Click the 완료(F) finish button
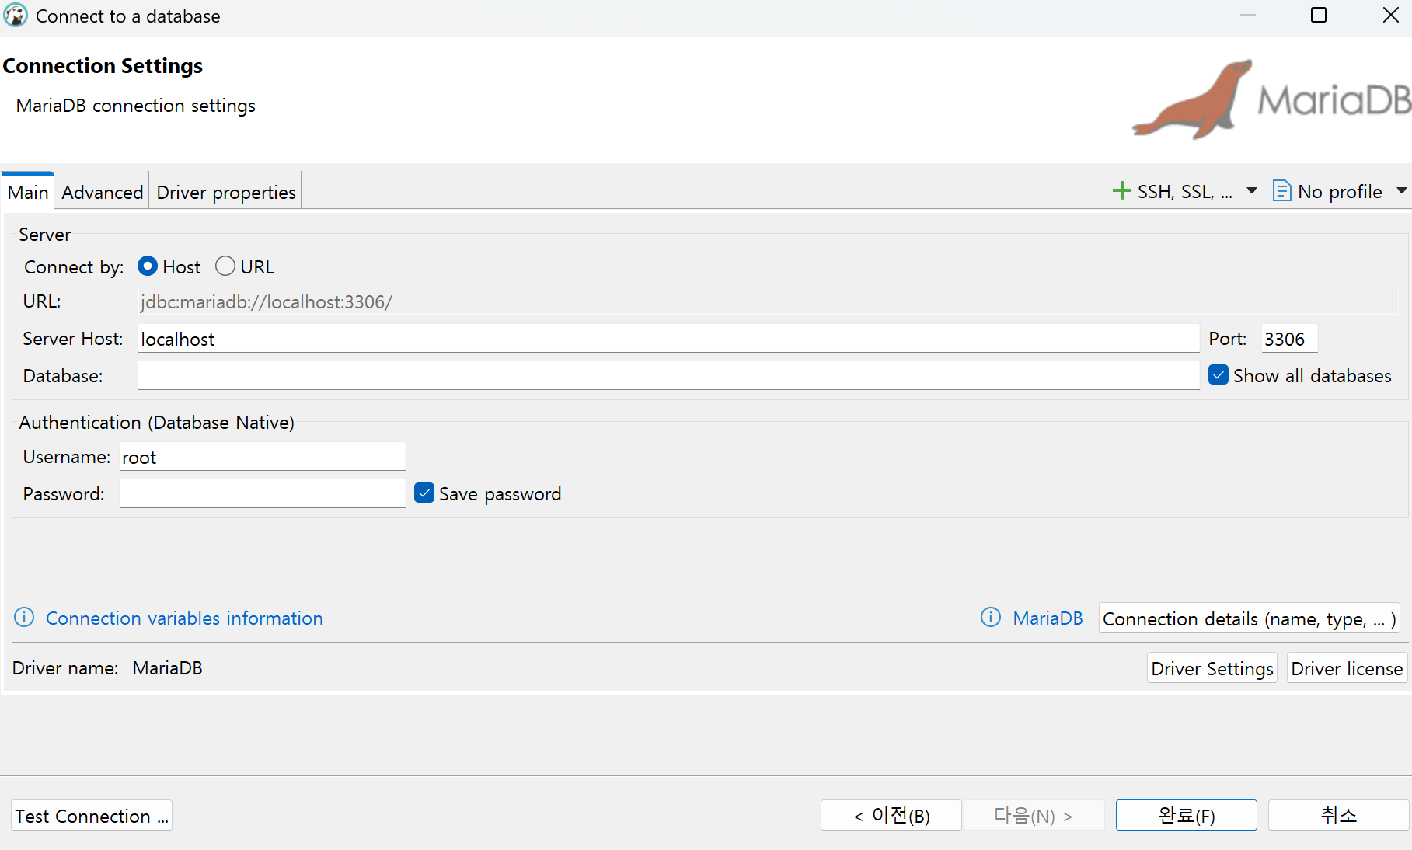1412x850 pixels. (x=1187, y=816)
